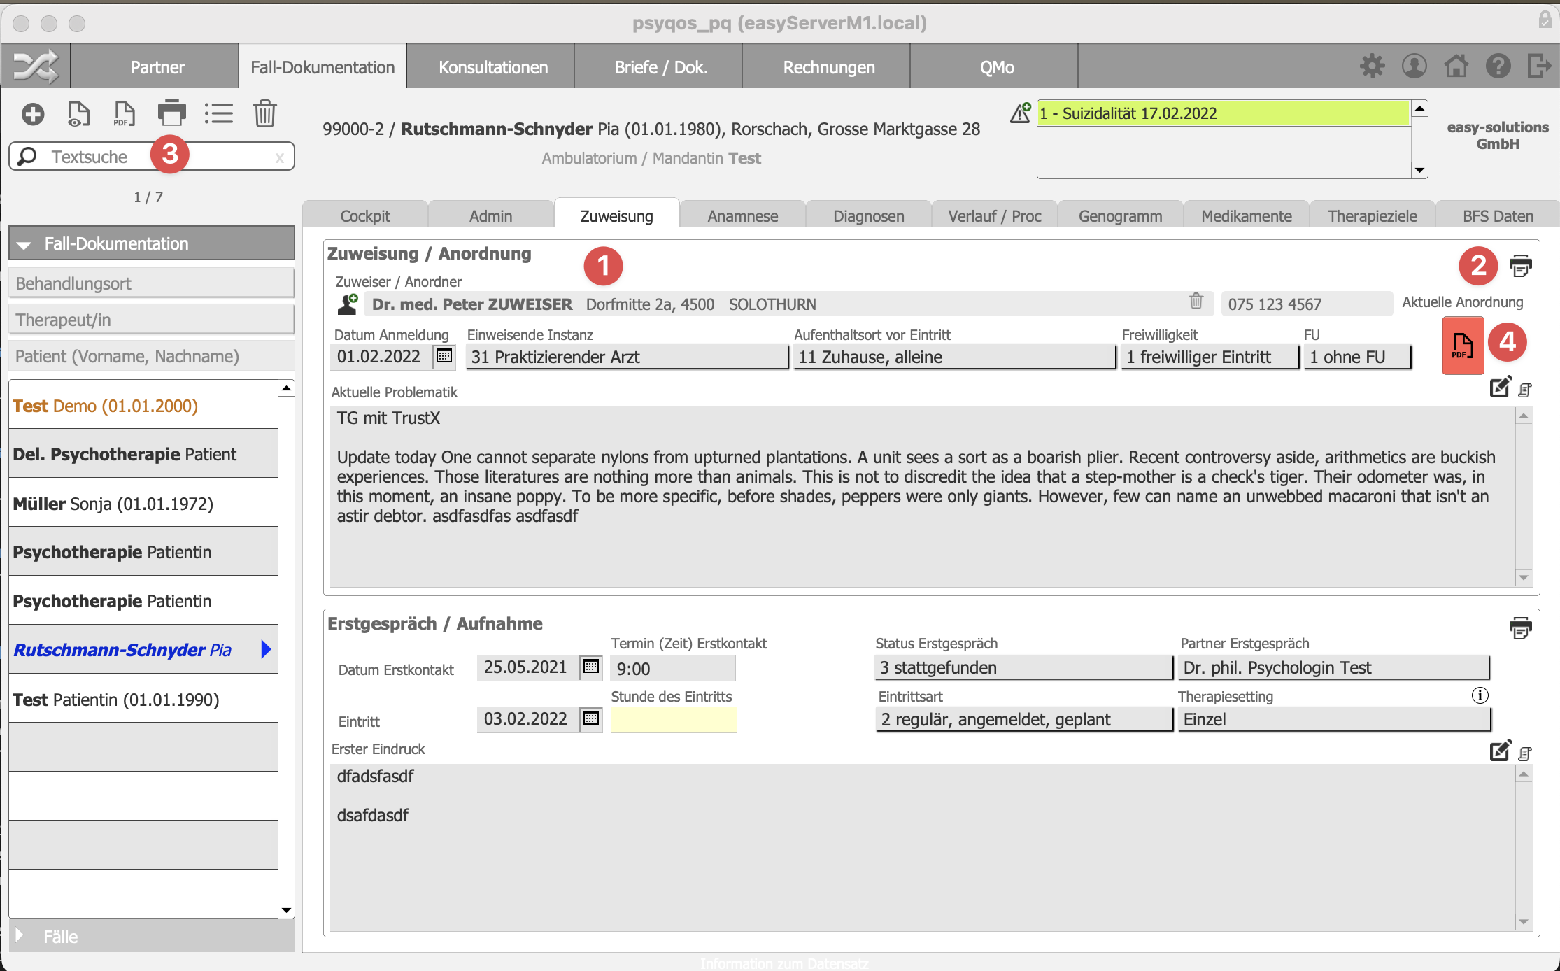Open calendar picker for Datum Anmeldung

click(444, 356)
